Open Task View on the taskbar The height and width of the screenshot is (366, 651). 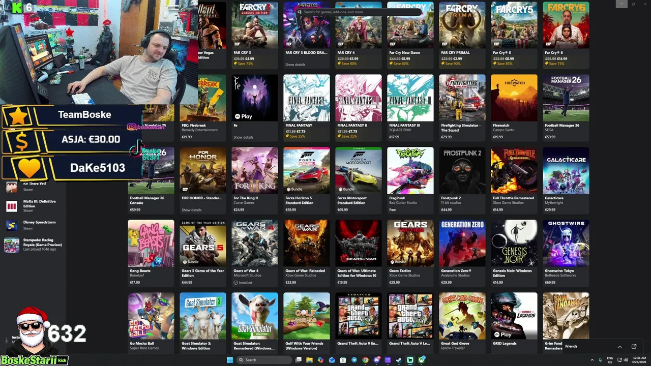pyautogui.click(x=299, y=360)
